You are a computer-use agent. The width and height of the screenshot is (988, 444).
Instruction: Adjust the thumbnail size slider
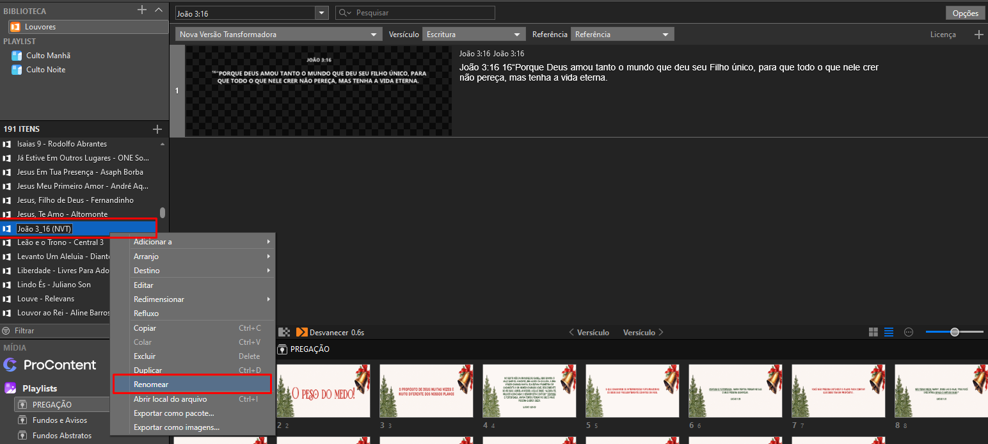pyautogui.click(x=954, y=332)
